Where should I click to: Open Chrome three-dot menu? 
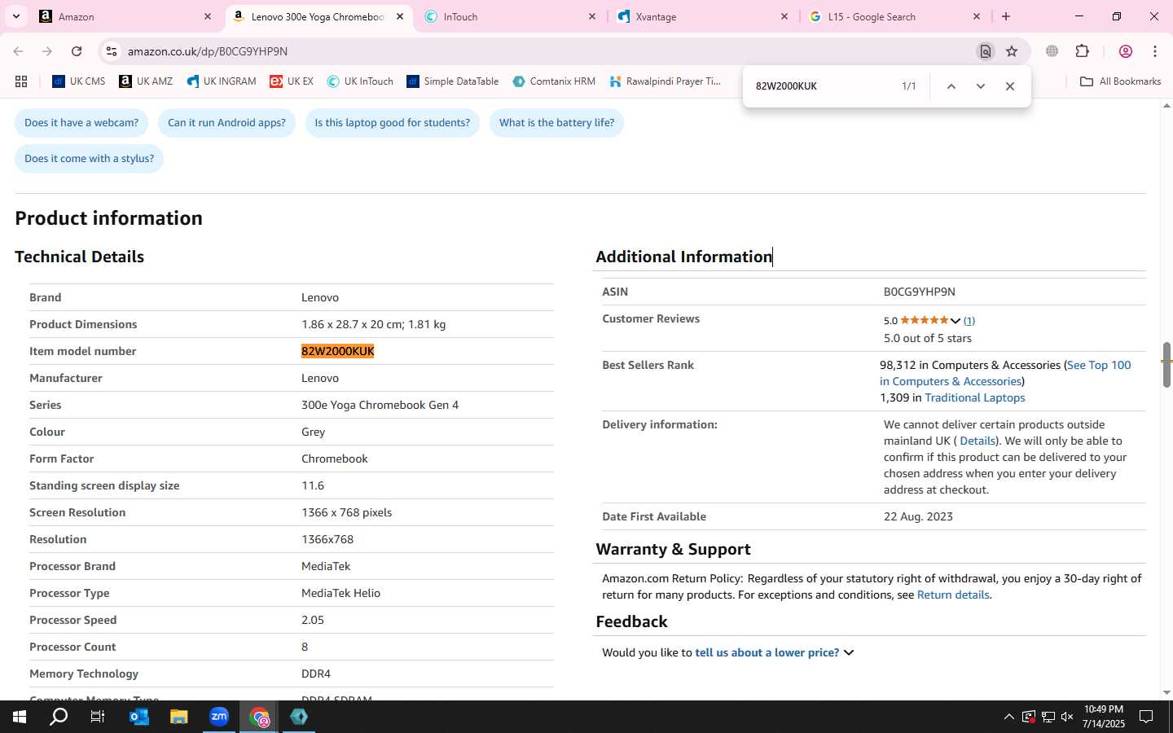tap(1155, 51)
